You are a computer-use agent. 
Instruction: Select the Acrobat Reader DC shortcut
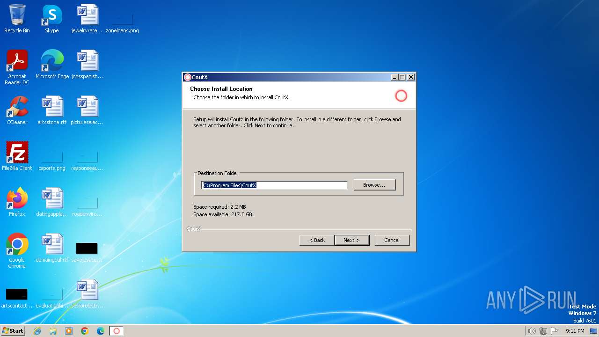tap(17, 67)
